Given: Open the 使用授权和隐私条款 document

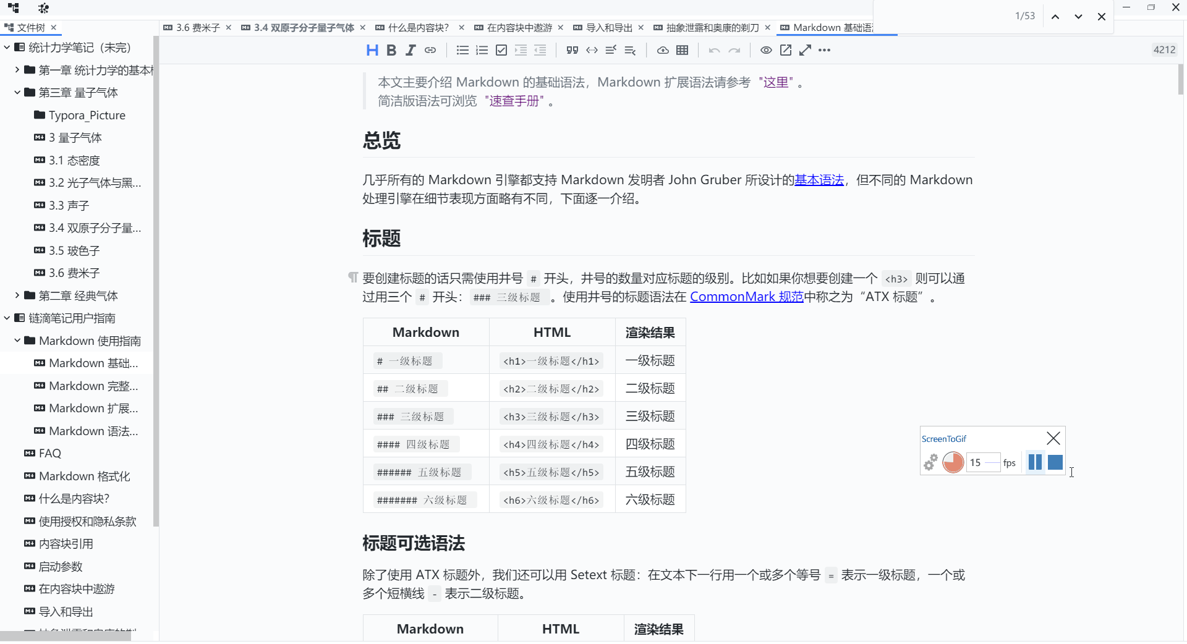Looking at the screenshot, I should [80, 521].
